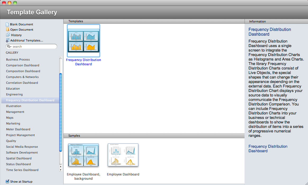The image size is (308, 185).
Task: Click the Blank Document label
Action: pos(22,24)
